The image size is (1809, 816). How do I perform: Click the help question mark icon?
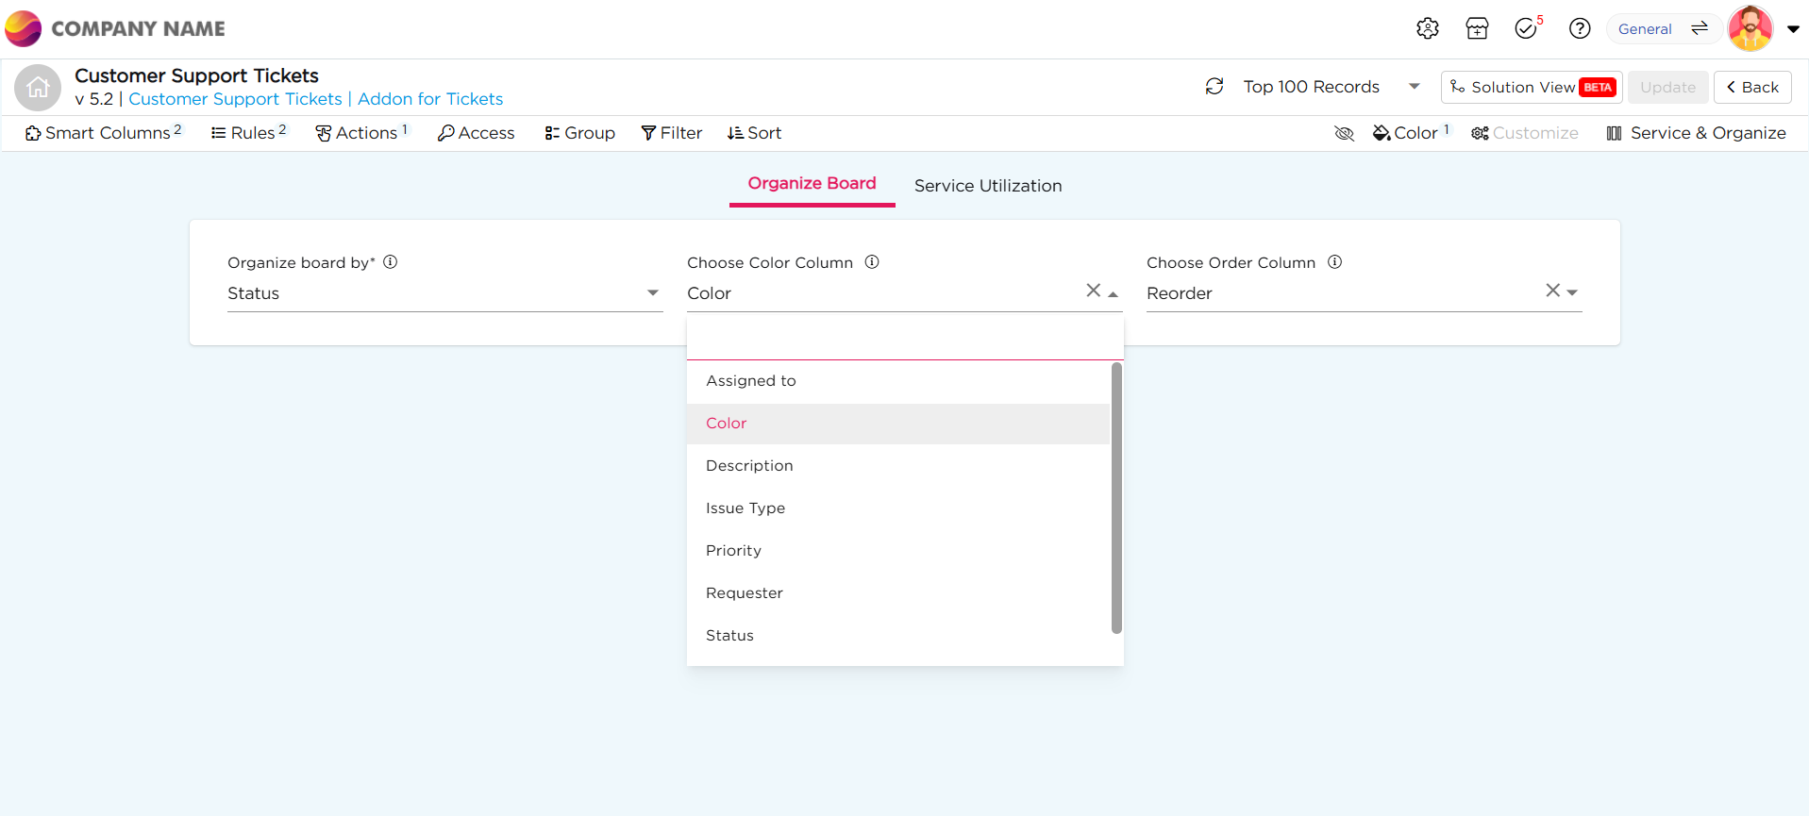point(1579,28)
